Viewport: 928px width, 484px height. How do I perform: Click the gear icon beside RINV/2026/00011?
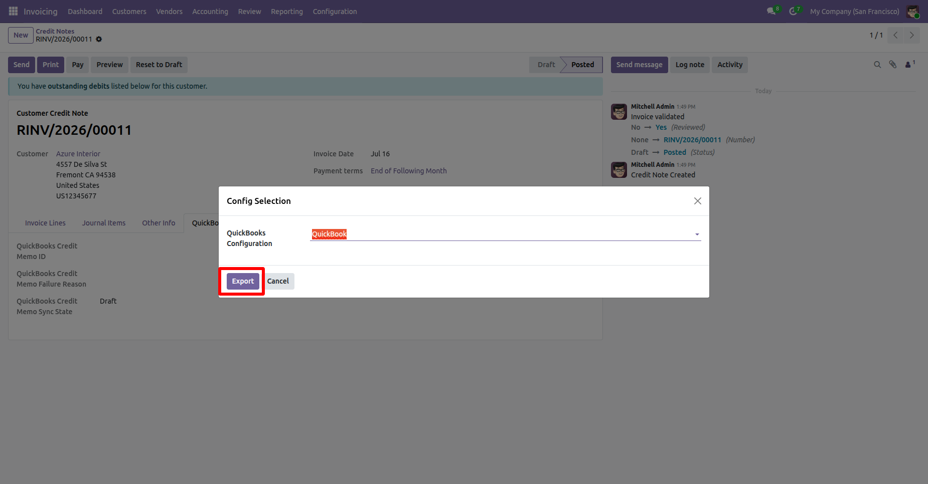pos(99,39)
